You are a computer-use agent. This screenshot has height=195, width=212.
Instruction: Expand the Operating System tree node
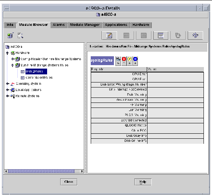point(8,84)
